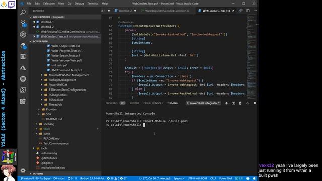The image size is (322, 181).
Task: Switch to the DEBUG CONSOLE panel tab
Action: pyautogui.click(x=153, y=103)
